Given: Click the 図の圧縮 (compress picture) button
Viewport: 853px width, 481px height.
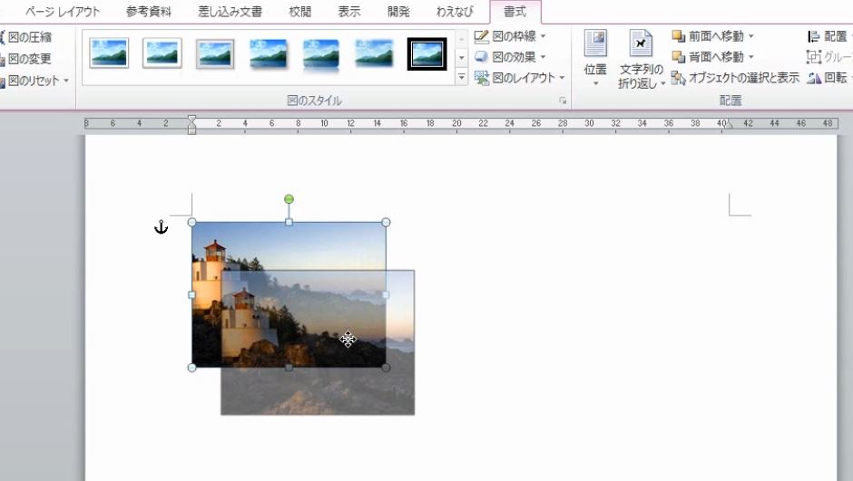Looking at the screenshot, I should click(26, 37).
